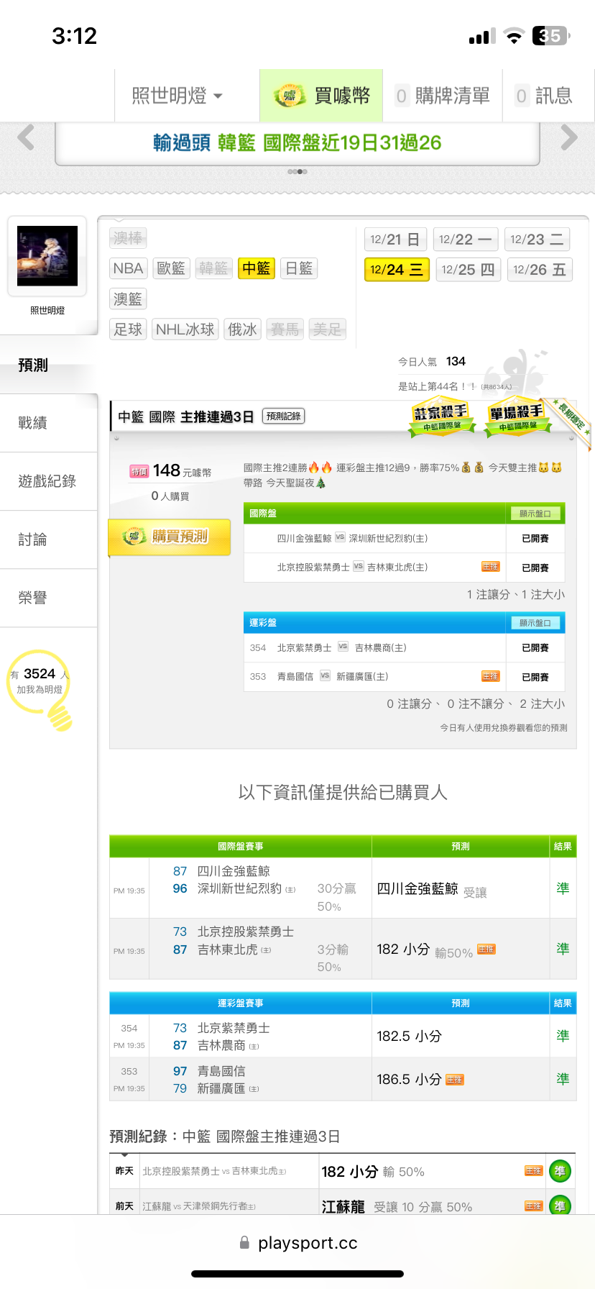Select the 四川金強藍鯨 受讓 prediction cell
595x1289 pixels.
[461, 888]
